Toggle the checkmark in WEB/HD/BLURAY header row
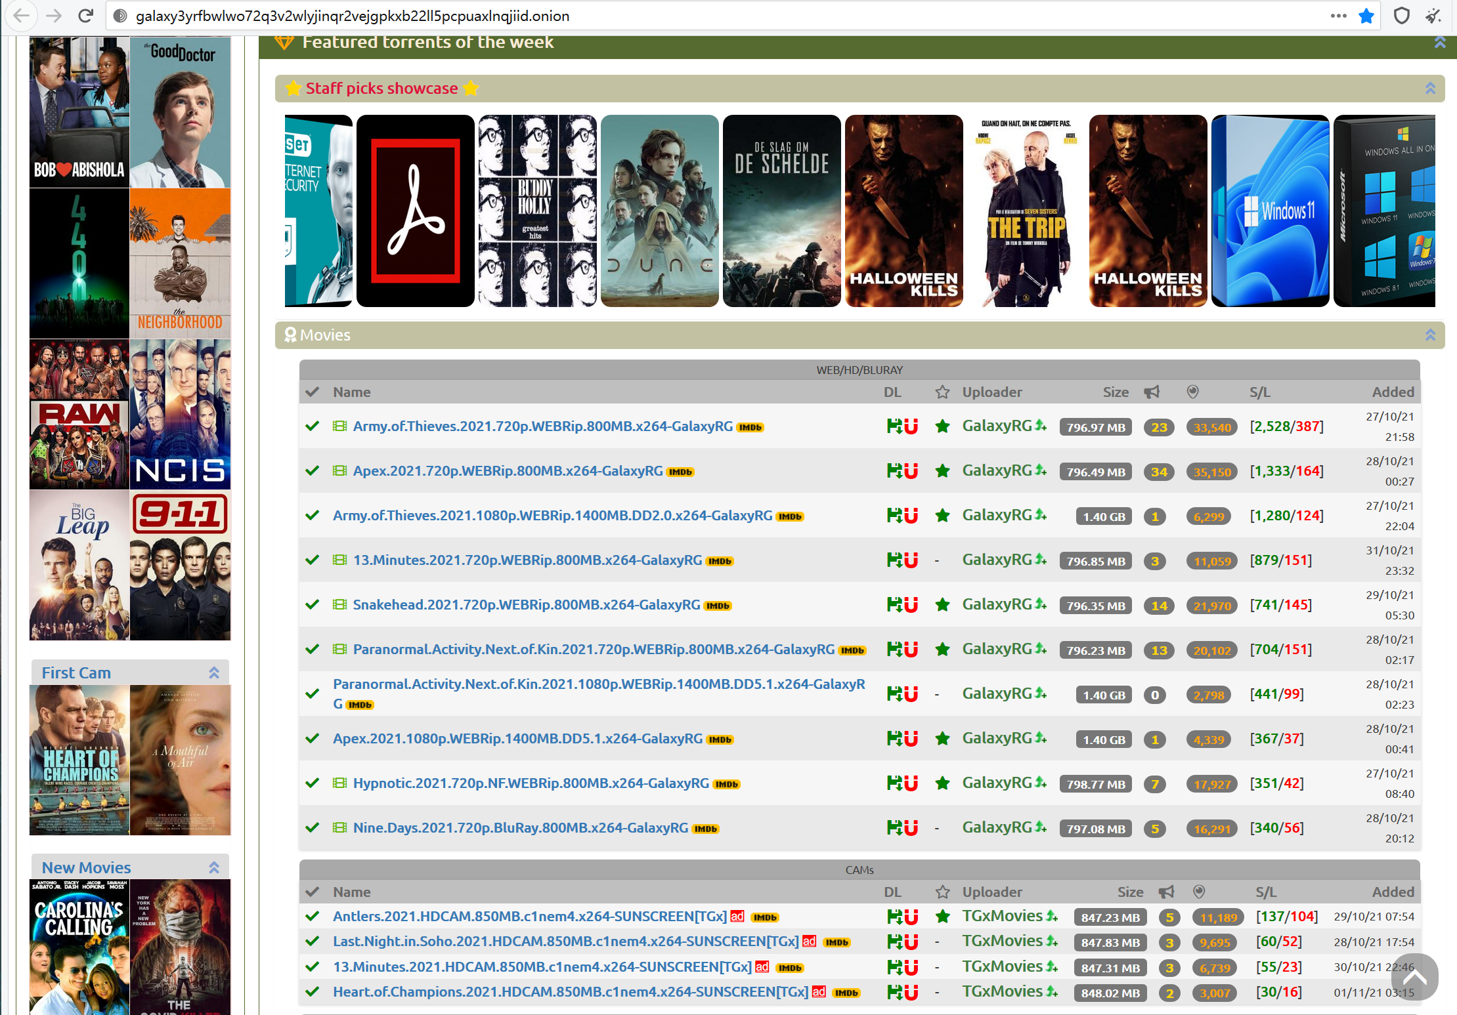This screenshot has height=1015, width=1457. (313, 392)
